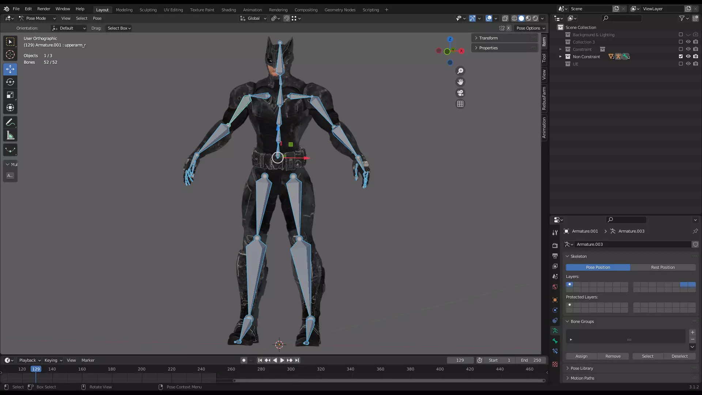Switch to the Sculpting workspace tab
The width and height of the screenshot is (702, 395).
pyautogui.click(x=148, y=10)
